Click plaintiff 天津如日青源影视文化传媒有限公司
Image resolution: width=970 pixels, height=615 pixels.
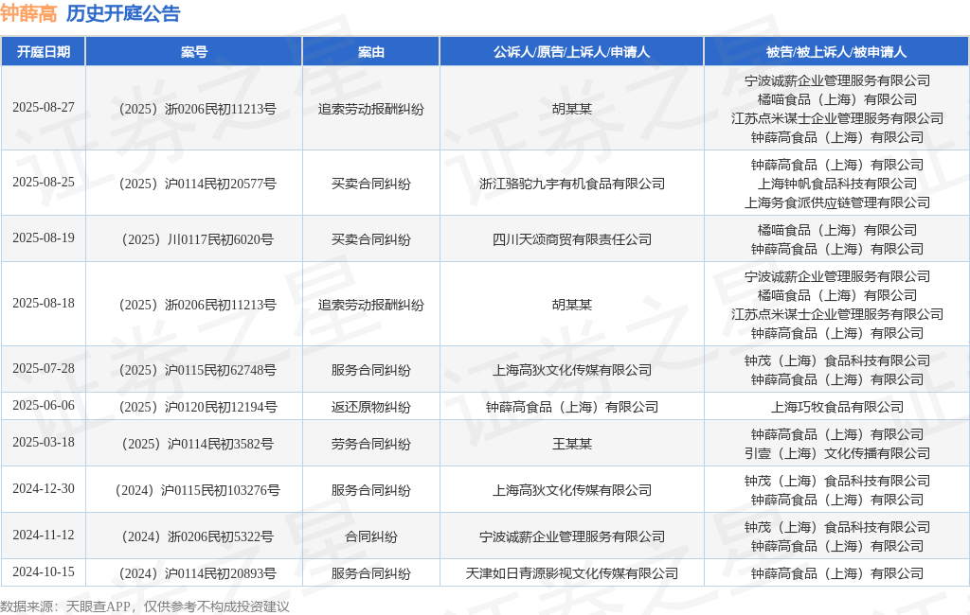[x=572, y=573]
